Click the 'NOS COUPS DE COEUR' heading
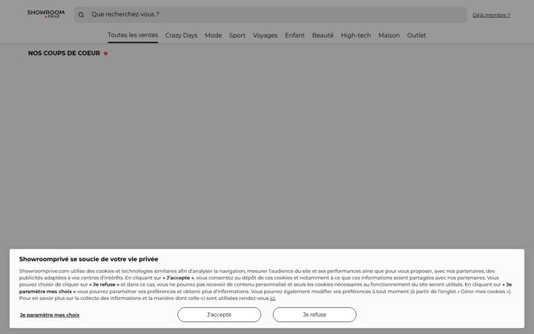Viewport: 534px width, 334px height. click(x=64, y=53)
